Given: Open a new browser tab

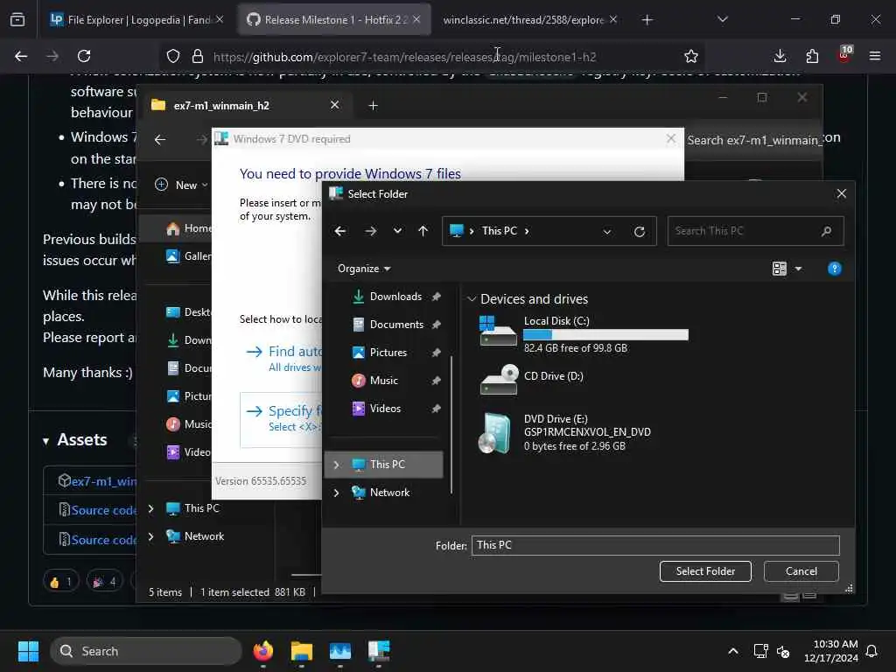Looking at the screenshot, I should [x=647, y=20].
